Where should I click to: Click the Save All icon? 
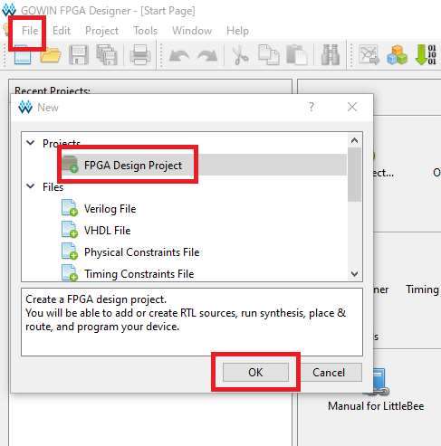click(107, 55)
